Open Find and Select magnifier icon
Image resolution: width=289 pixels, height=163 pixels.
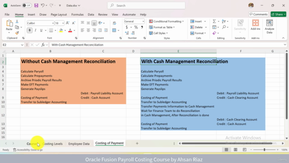[224, 27]
